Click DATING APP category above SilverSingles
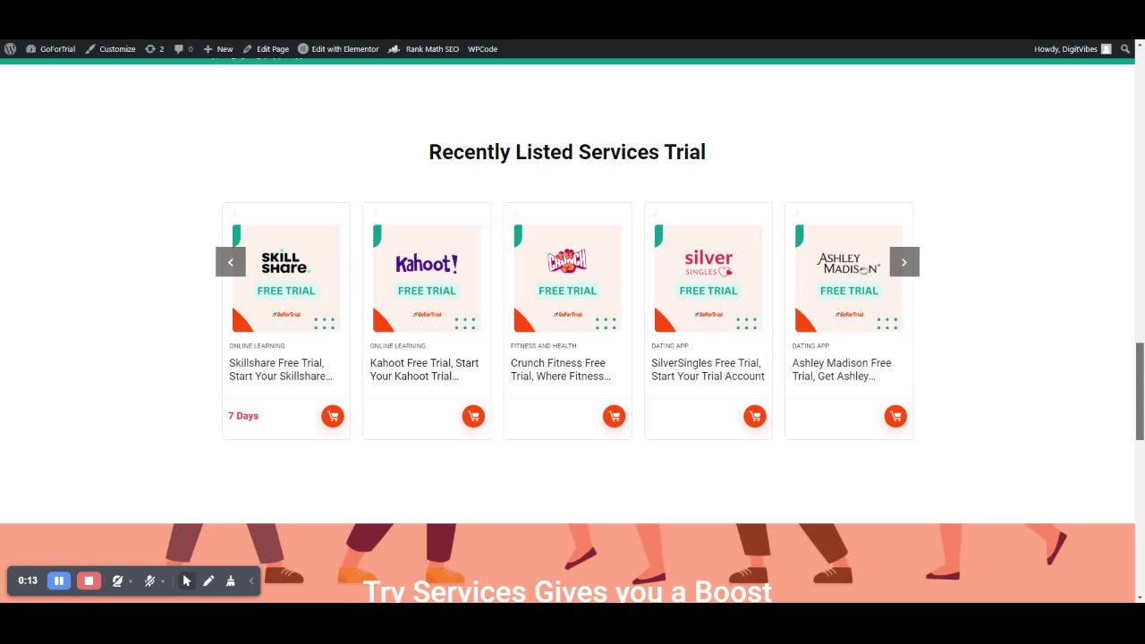 point(670,346)
